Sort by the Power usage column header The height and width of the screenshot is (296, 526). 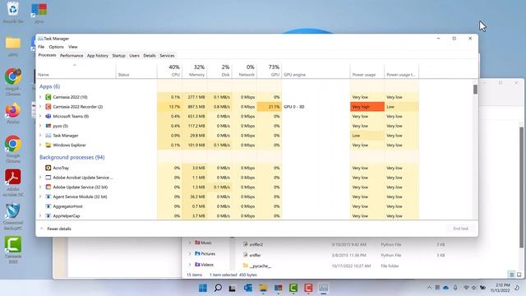(x=367, y=71)
